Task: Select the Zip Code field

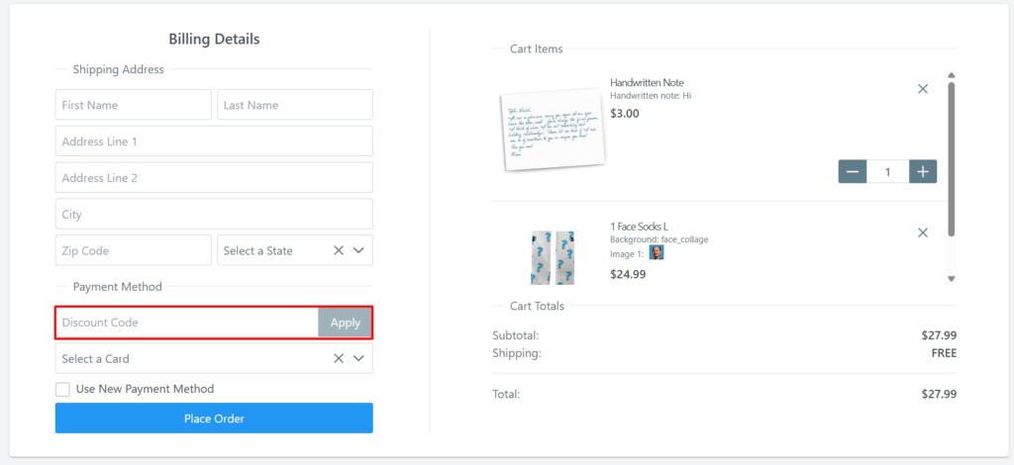Action: tap(133, 250)
